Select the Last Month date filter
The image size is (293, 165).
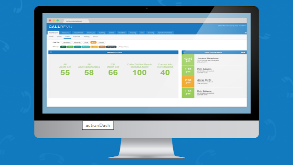(x=67, y=43)
